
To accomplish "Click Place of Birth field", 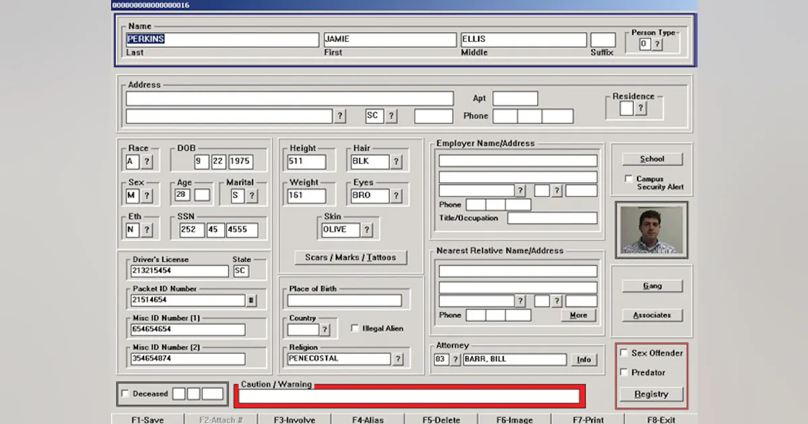I will pos(345,300).
